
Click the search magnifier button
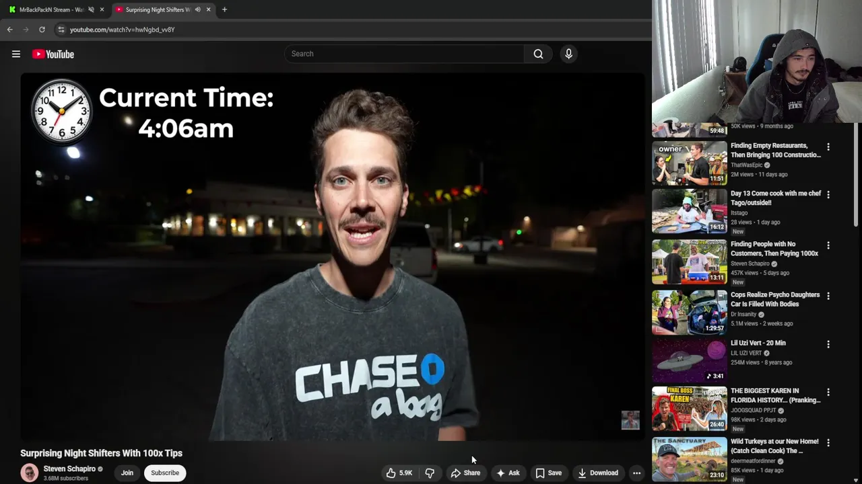pos(538,54)
